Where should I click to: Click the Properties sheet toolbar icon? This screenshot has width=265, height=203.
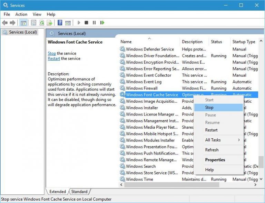tap(33, 22)
